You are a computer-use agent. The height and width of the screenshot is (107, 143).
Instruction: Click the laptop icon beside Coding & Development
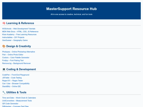(4, 69)
